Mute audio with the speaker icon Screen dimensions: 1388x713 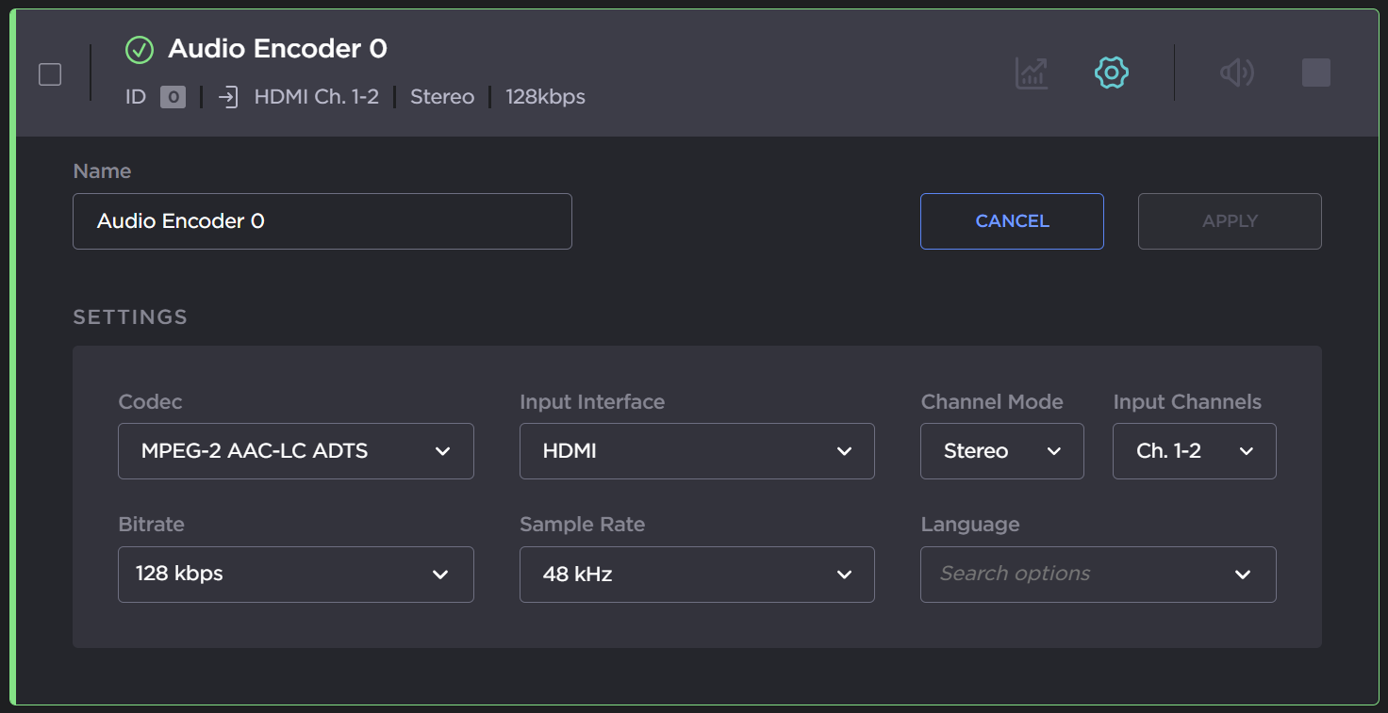coord(1236,73)
